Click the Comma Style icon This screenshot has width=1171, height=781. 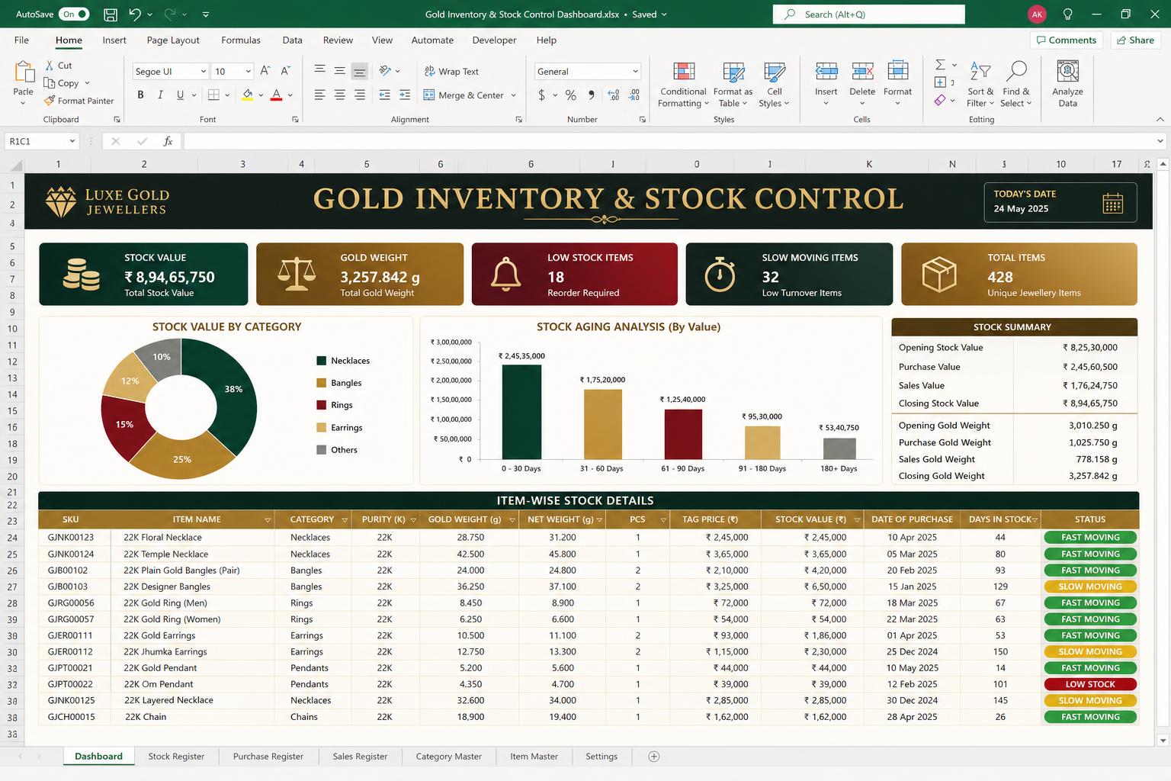pyautogui.click(x=592, y=95)
